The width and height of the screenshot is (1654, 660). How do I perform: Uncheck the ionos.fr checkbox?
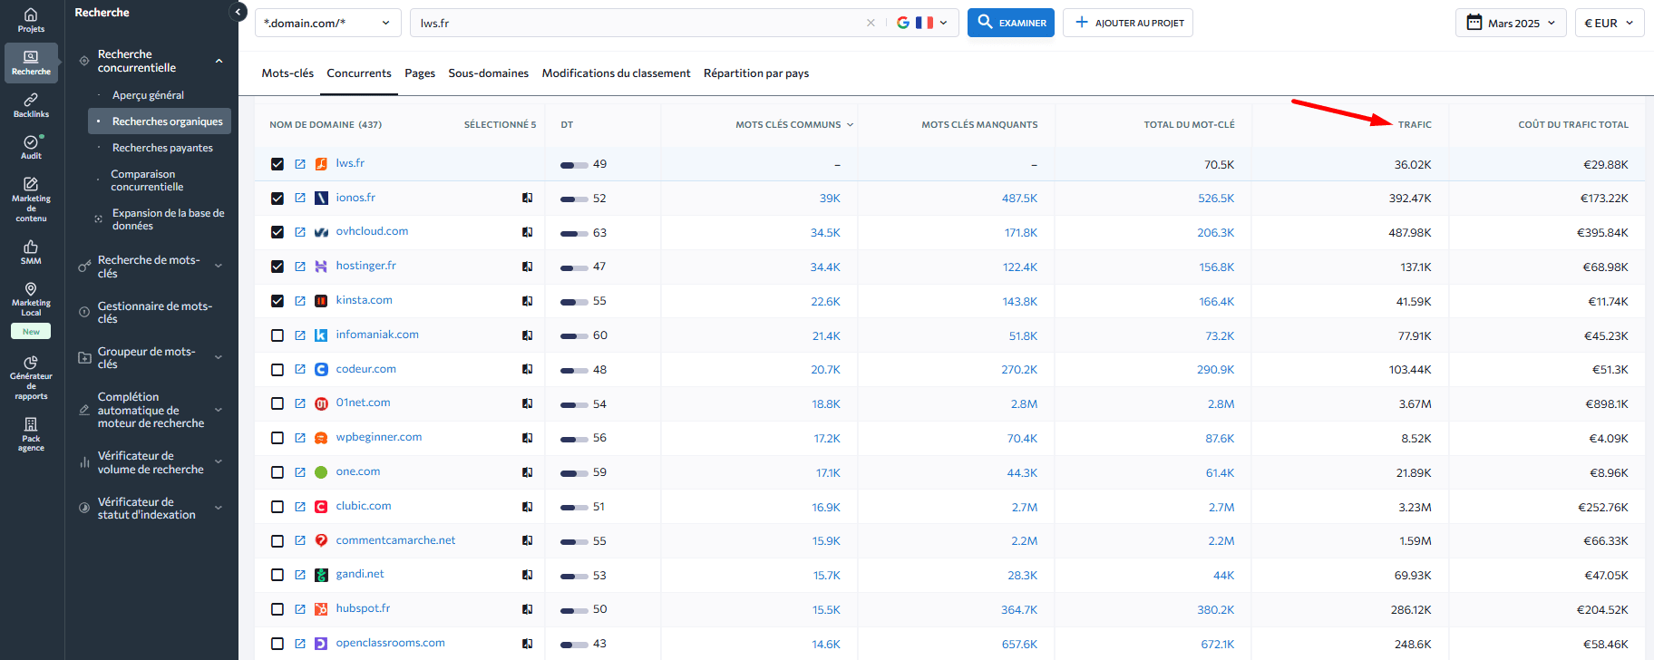pyautogui.click(x=277, y=199)
